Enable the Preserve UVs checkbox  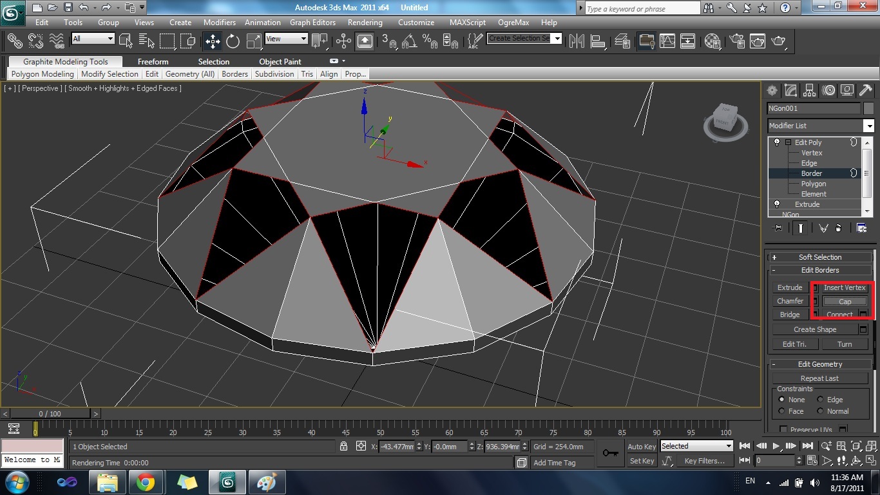pos(783,429)
